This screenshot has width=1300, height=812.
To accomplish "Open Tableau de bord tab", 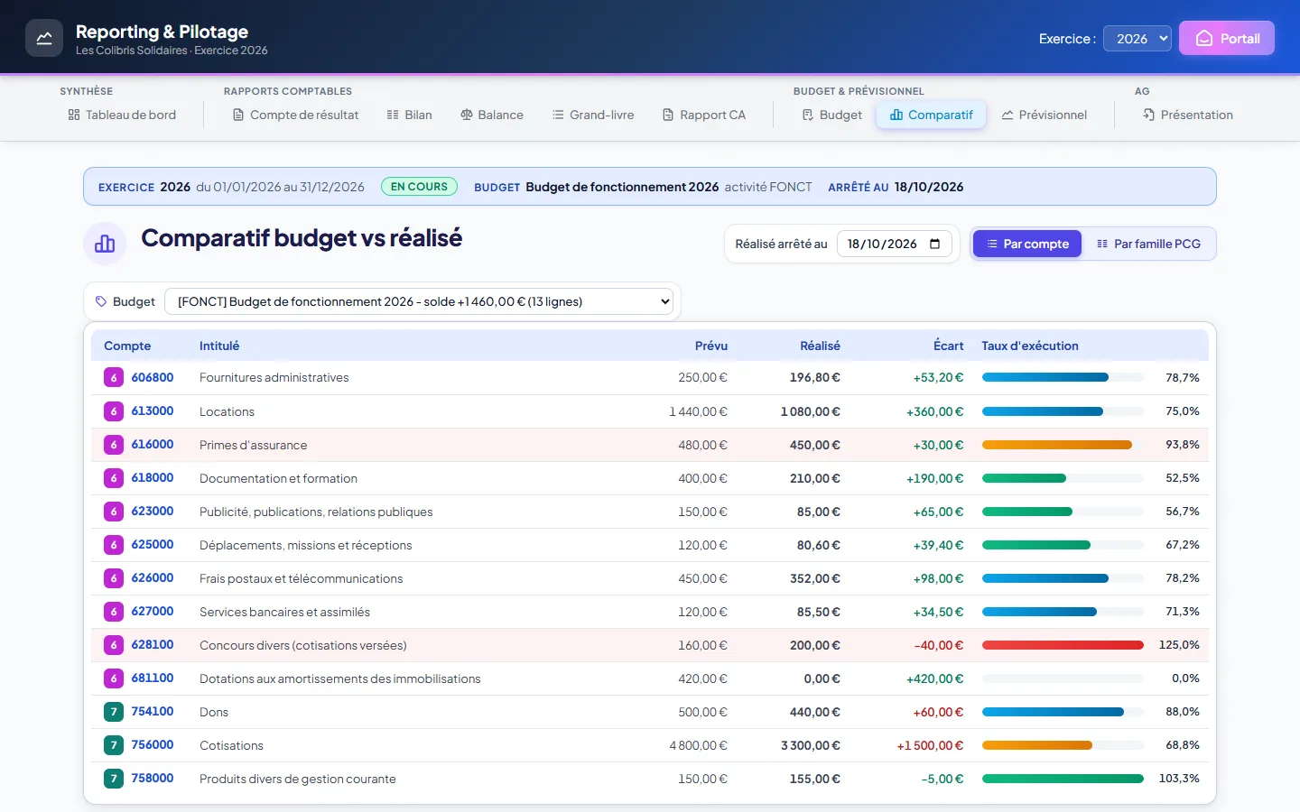I will [x=122, y=115].
